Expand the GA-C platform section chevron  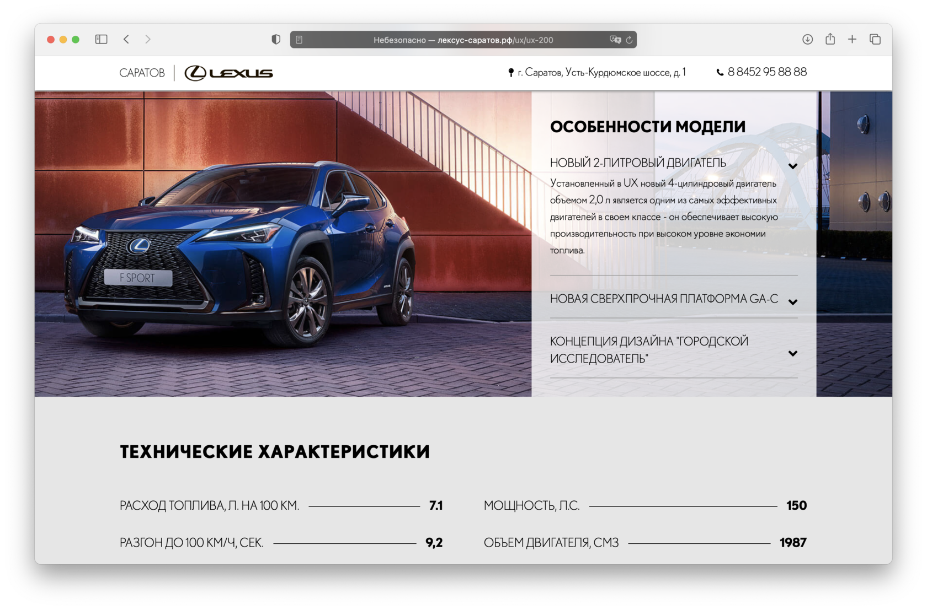click(792, 302)
